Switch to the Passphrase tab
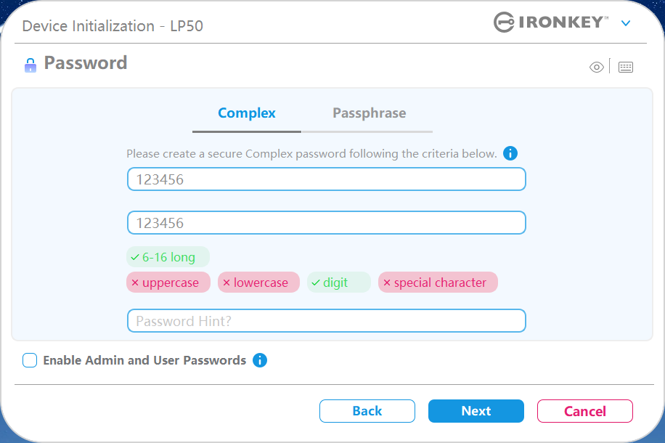 click(369, 113)
